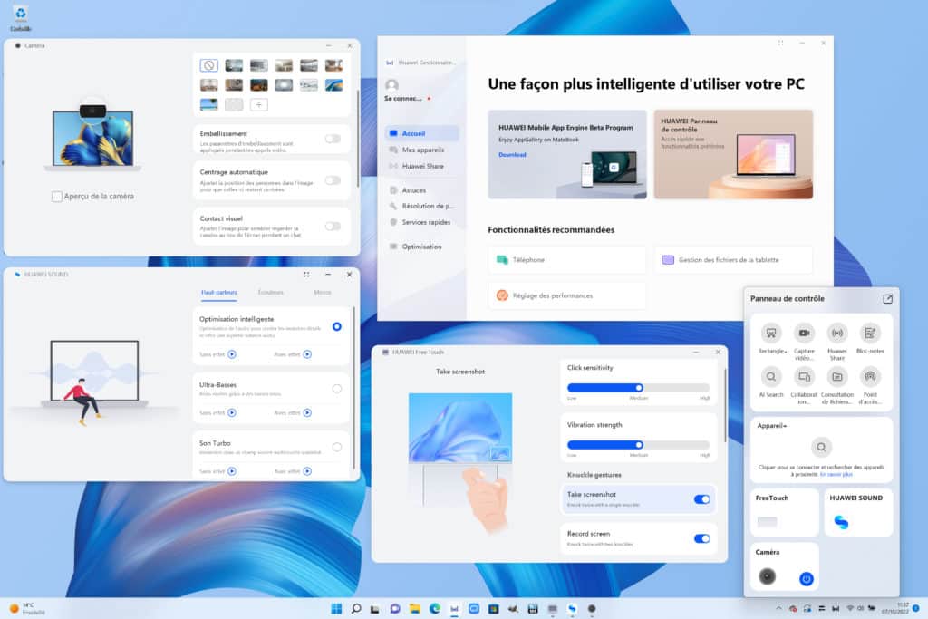This screenshot has height=619, width=928.
Task: Open Réglage des performances feature
Action: (x=567, y=295)
